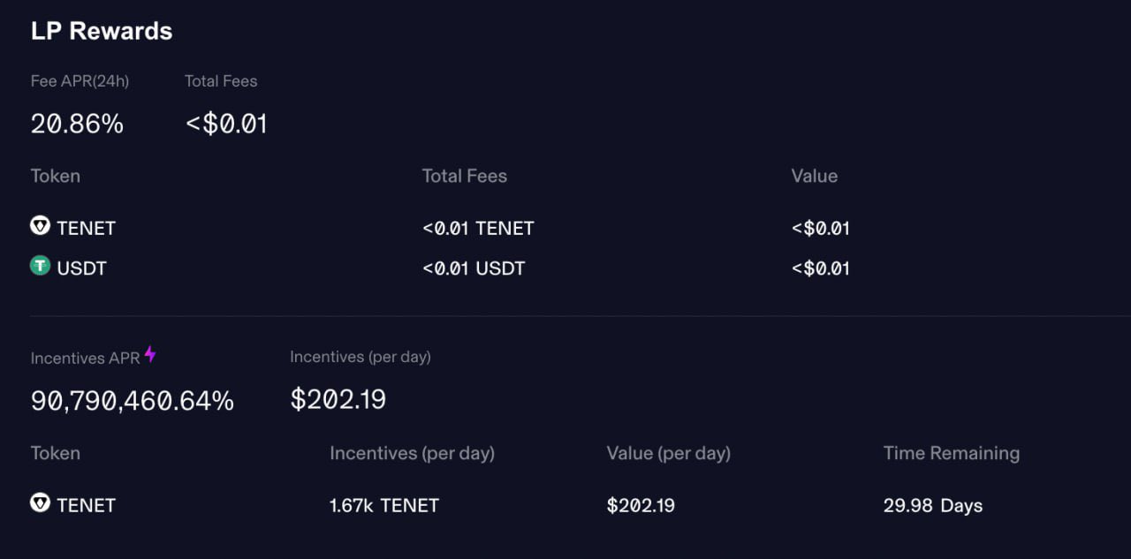The image size is (1131, 559).
Task: Click the Incentives APR label
Action: pyautogui.click(x=85, y=359)
